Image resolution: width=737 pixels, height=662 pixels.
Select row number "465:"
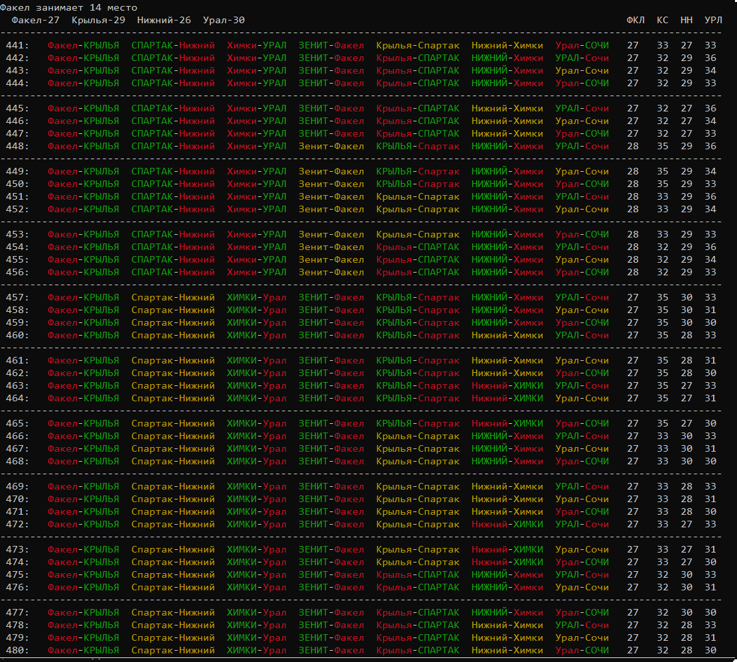[17, 424]
